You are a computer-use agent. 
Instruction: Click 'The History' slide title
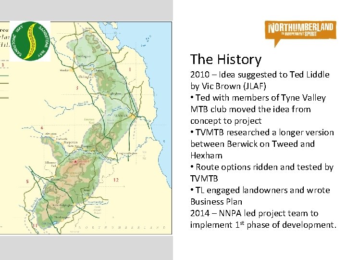tap(226, 59)
